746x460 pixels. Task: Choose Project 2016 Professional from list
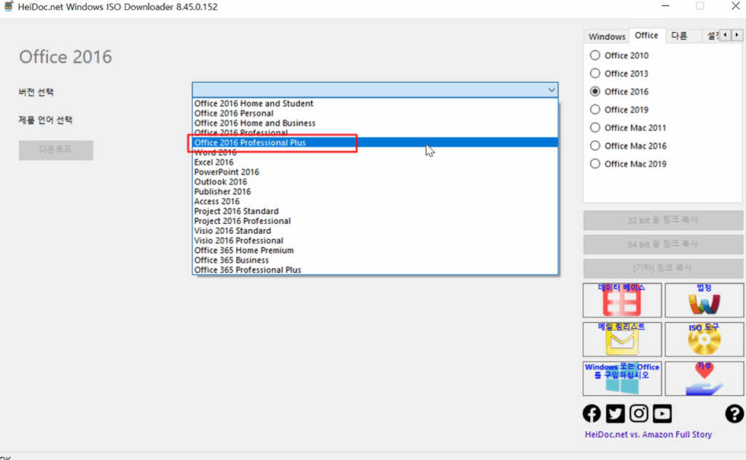pos(375,221)
